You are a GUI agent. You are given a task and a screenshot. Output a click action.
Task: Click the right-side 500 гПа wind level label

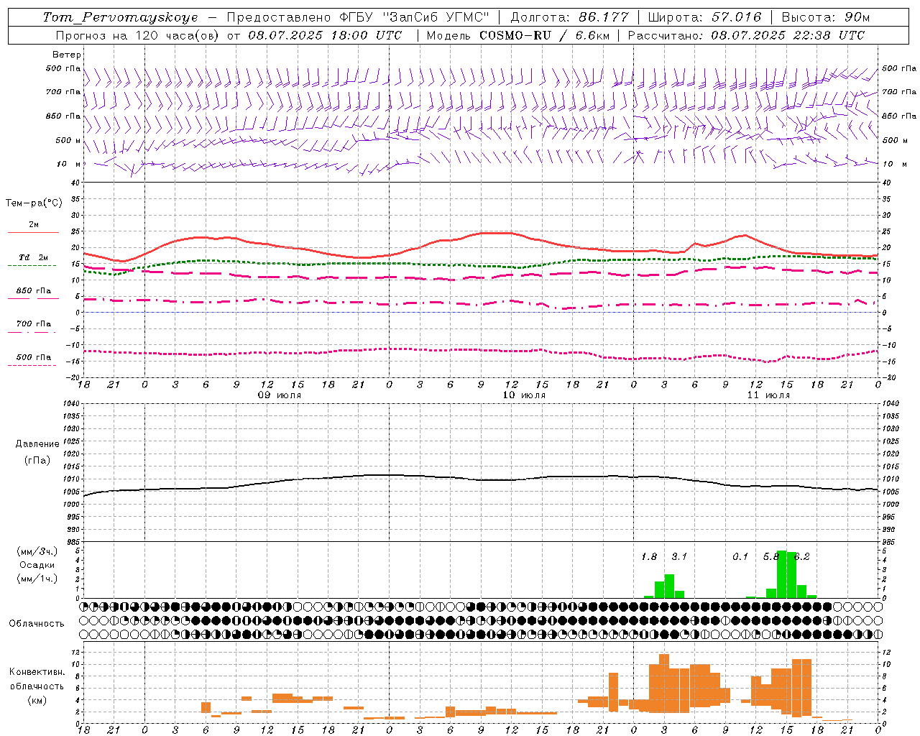[899, 68]
